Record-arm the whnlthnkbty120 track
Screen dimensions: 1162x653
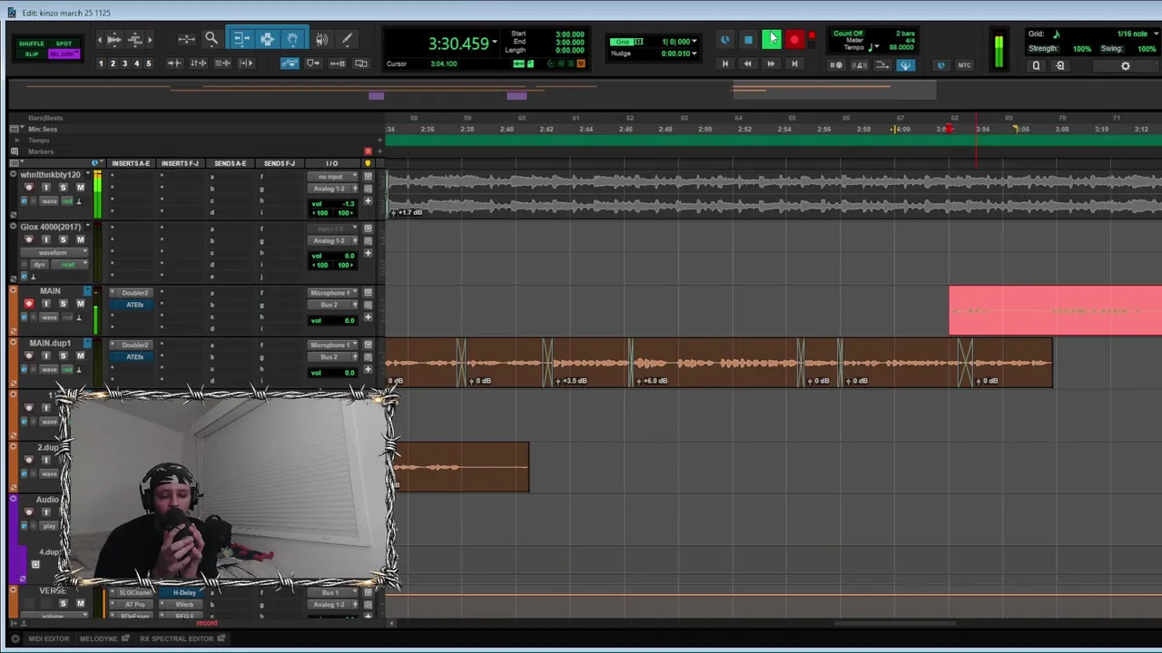(x=28, y=188)
